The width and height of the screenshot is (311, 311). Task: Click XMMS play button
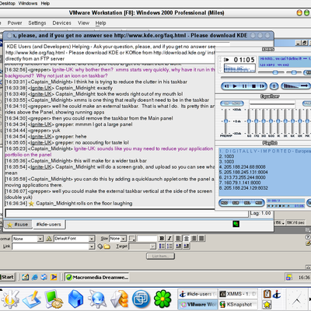click(235, 86)
